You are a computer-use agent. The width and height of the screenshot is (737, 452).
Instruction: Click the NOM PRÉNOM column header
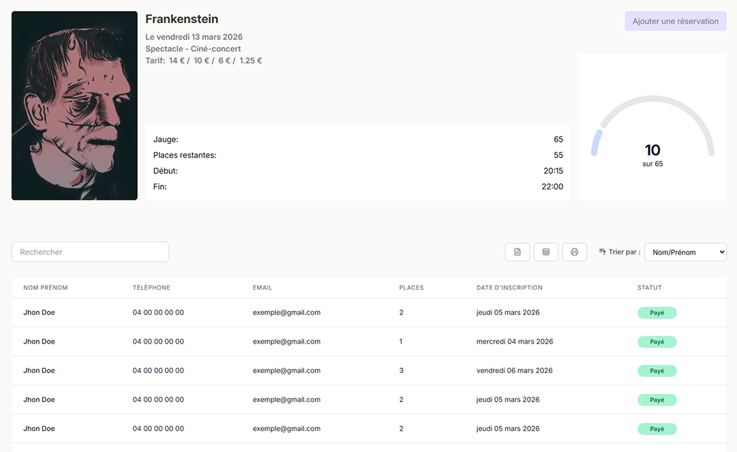point(46,288)
